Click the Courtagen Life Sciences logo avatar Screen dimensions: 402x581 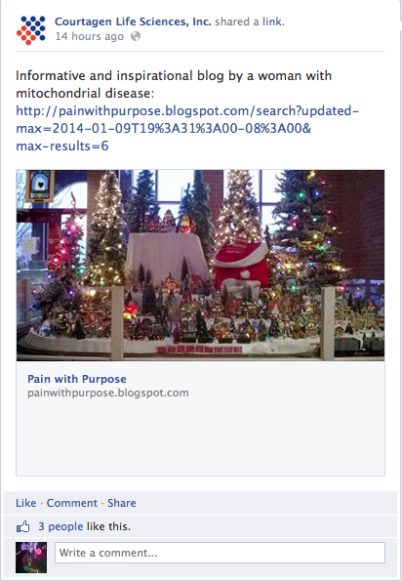coord(31,30)
